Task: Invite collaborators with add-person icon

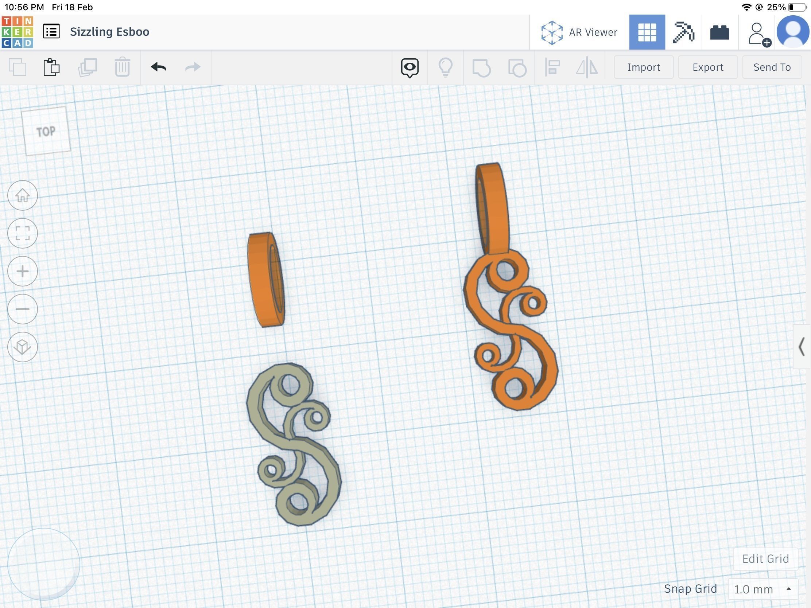Action: (759, 35)
